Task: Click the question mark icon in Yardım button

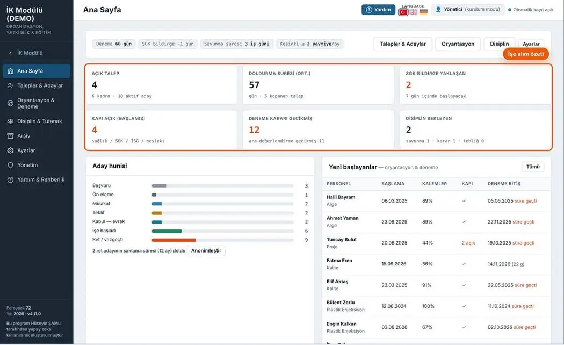Action: click(368, 10)
